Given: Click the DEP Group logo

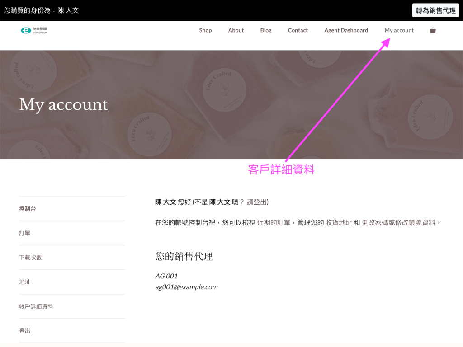Looking at the screenshot, I should (34, 30).
